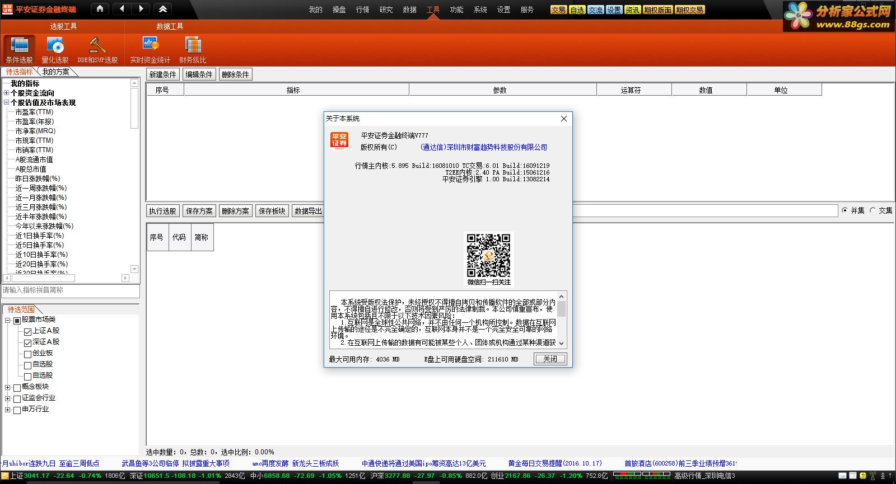Expand the 证监会行业 tree node
This screenshot has width=896, height=484.
click(x=7, y=398)
